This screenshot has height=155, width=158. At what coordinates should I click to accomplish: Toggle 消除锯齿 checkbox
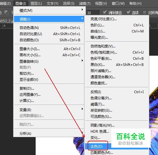[x=105, y=13]
